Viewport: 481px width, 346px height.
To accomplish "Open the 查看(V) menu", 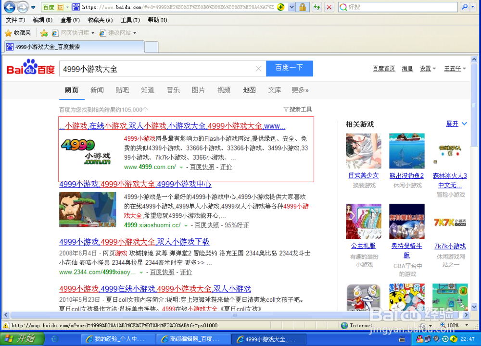I will tap(70, 20).
